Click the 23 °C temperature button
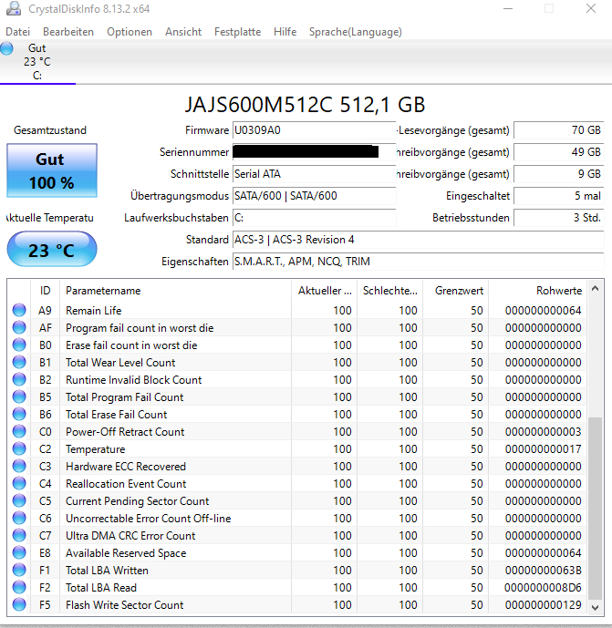This screenshot has width=612, height=628. [x=52, y=249]
